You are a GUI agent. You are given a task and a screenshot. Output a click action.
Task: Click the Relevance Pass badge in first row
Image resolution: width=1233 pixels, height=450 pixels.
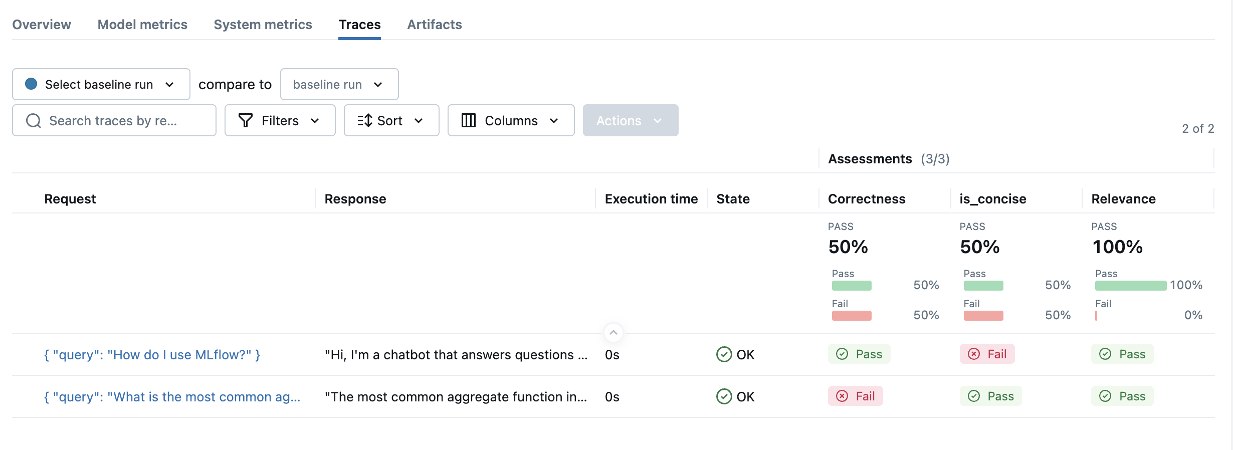click(x=1122, y=354)
